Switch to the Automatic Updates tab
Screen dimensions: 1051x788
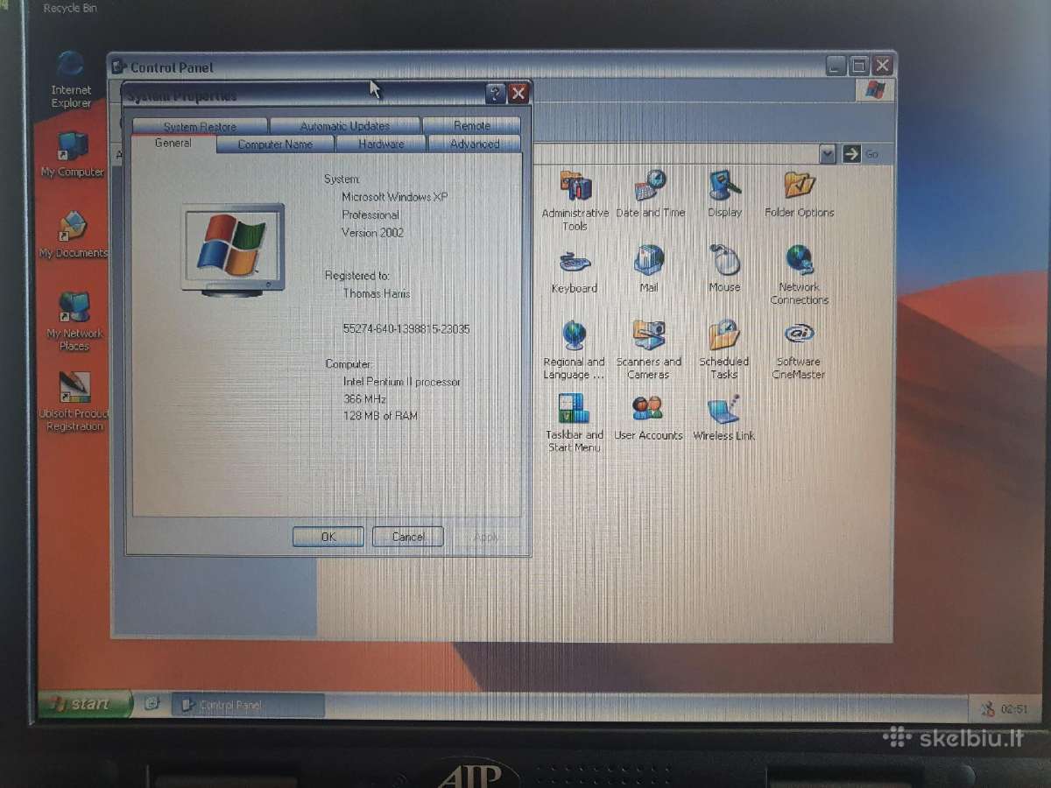coord(345,126)
